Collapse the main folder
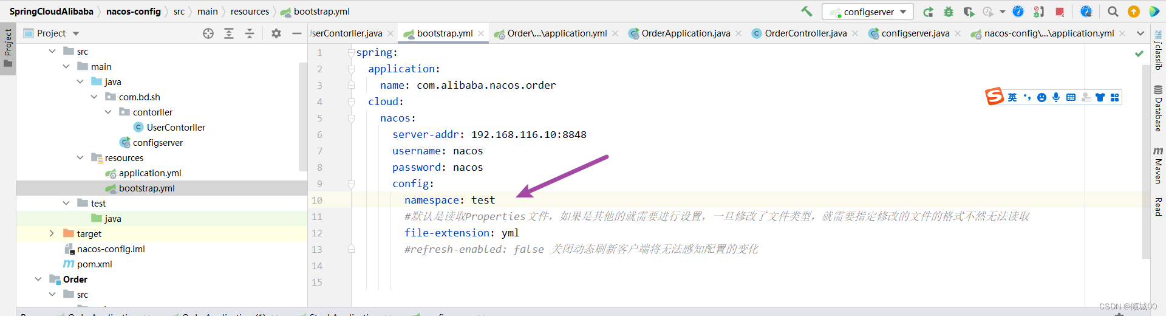1166x316 pixels. 66,66
